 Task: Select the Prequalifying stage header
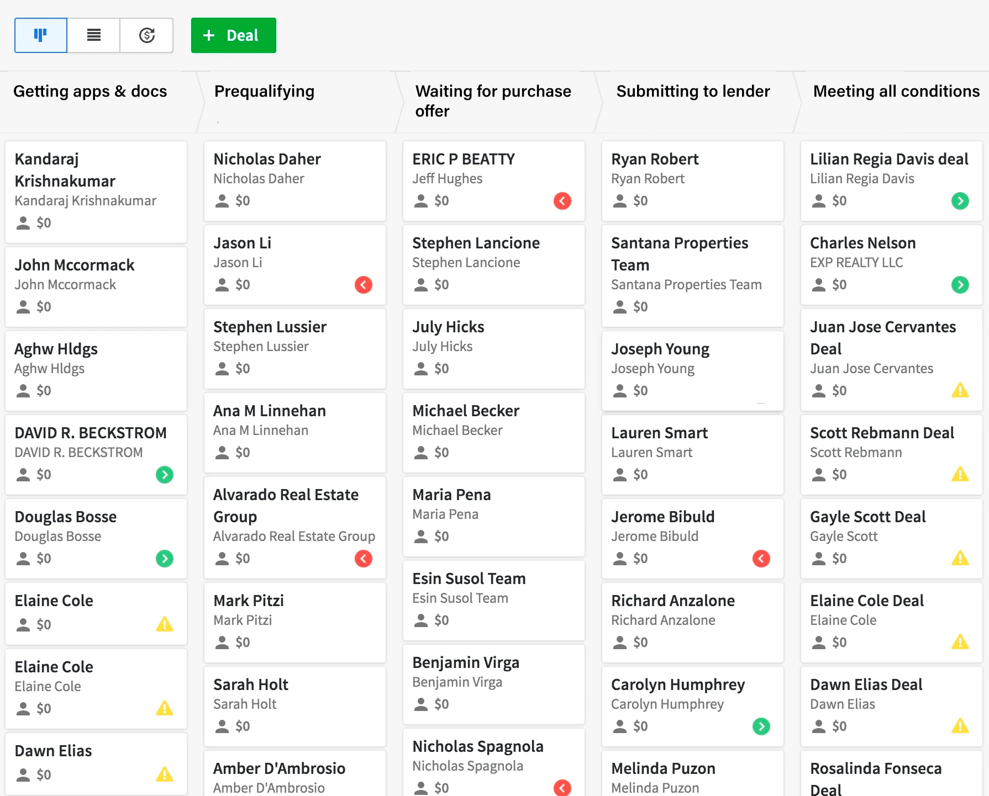(264, 92)
